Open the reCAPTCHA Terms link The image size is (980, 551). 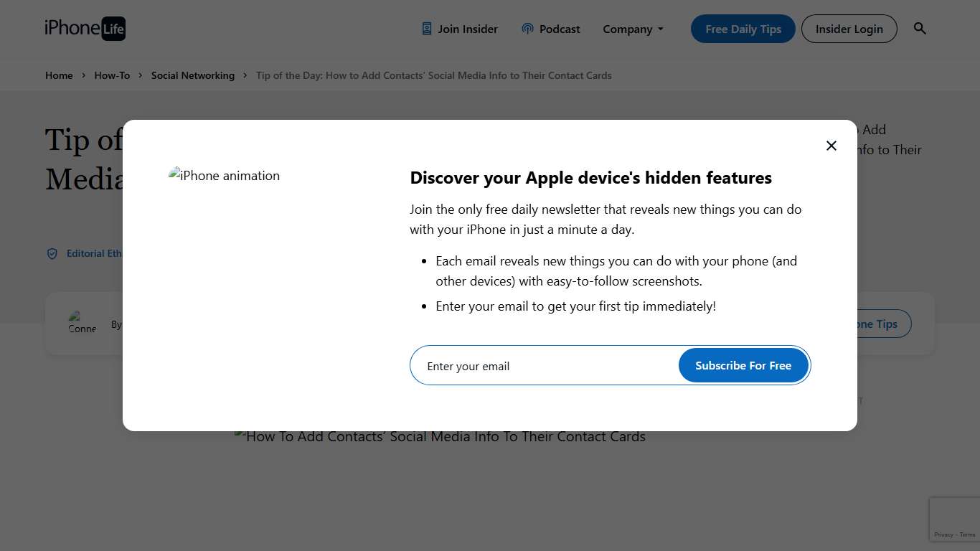click(x=968, y=534)
